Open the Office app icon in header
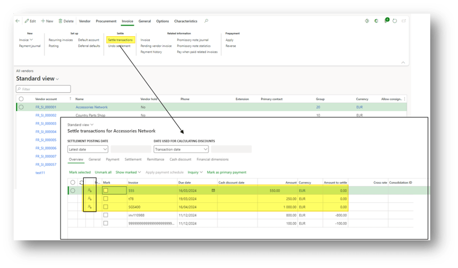Viewport: 458px width, 268px height. click(376, 21)
